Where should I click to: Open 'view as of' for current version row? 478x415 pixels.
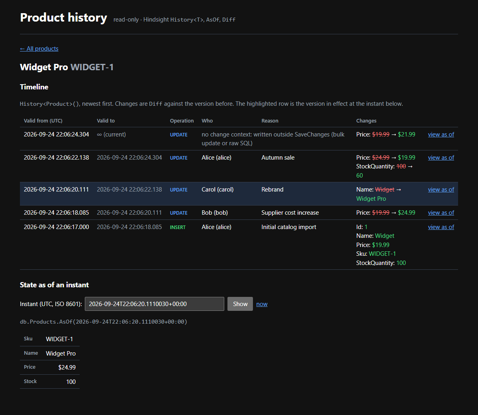coord(441,134)
